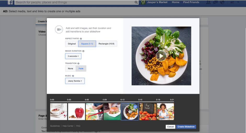Viewport: 246px width, 133px height.
Task: Click the 0:03 timeline marker
Action: point(69,100)
